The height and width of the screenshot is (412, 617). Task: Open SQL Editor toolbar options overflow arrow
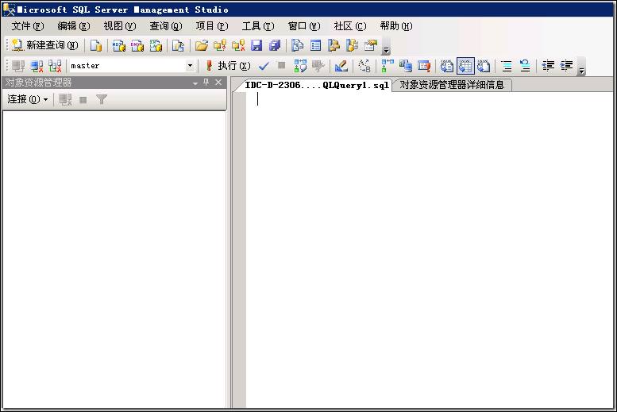point(581,67)
